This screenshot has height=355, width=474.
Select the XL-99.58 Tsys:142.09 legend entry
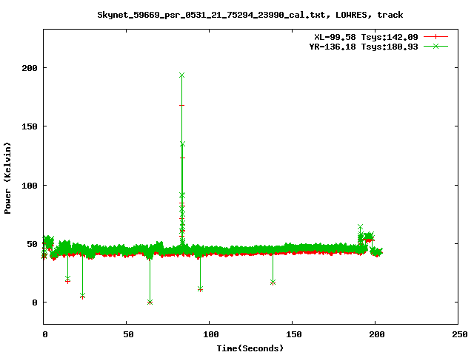(366, 37)
